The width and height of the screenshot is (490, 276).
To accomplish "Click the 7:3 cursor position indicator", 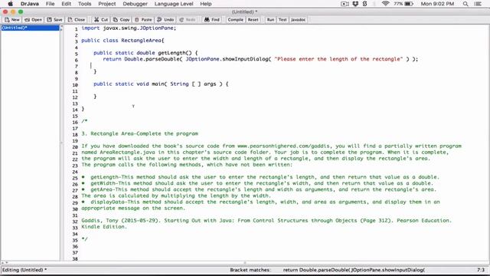I will click(481, 270).
